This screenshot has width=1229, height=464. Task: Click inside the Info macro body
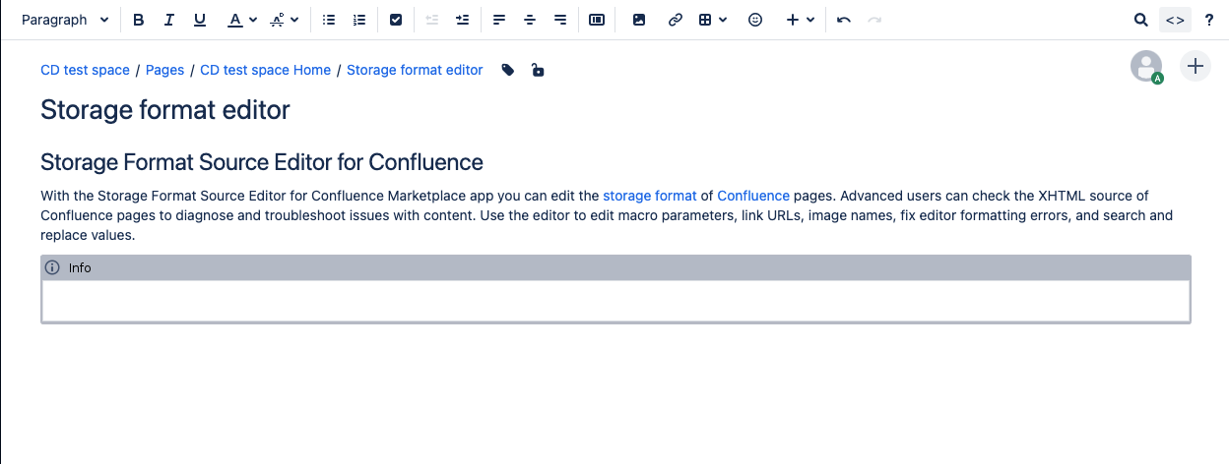615,300
